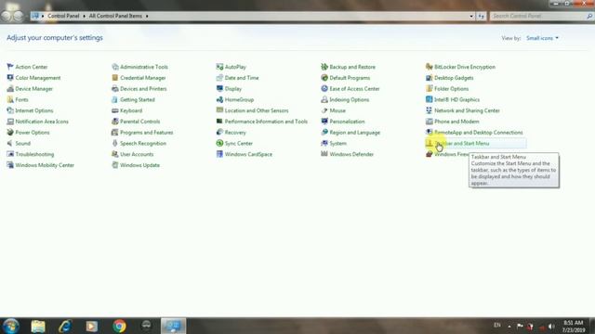595x334 pixels.
Task: Click Network and Sharing Center icon
Action: pos(430,110)
